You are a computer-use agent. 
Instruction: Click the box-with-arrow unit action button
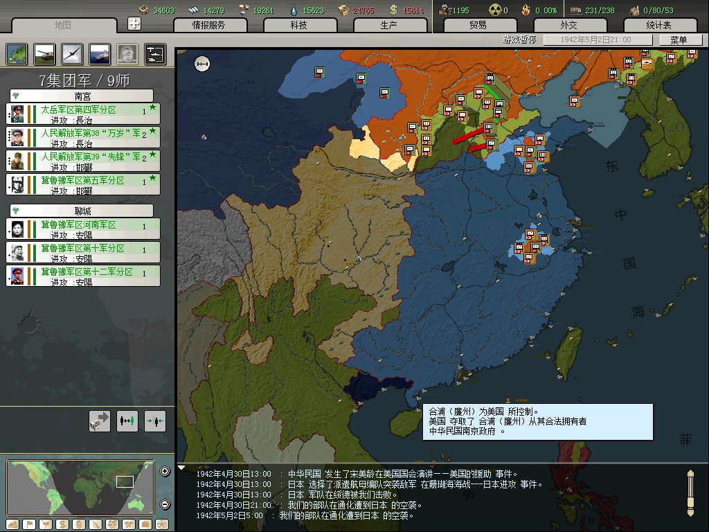[x=100, y=421]
